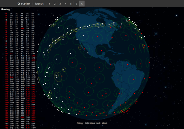Switch to launch 2 tab
The image size is (184, 129).
55,4
